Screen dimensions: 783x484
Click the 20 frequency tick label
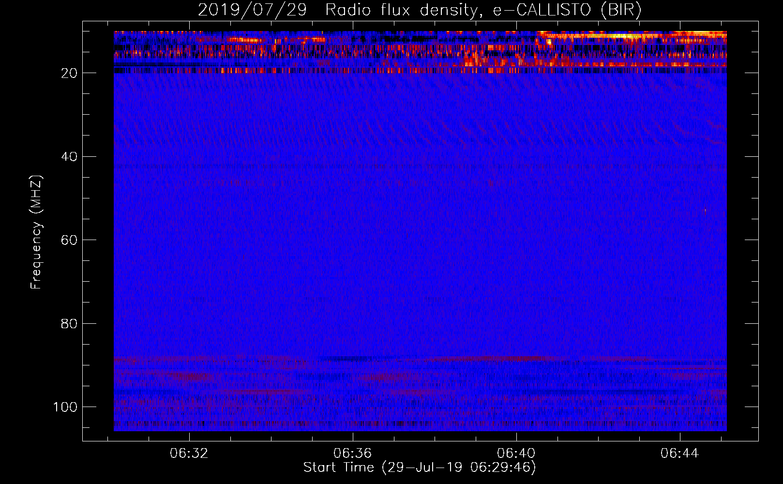[x=69, y=73]
